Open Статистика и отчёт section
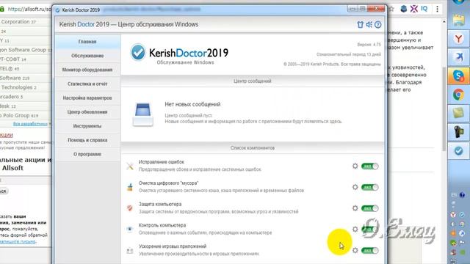 87,84
